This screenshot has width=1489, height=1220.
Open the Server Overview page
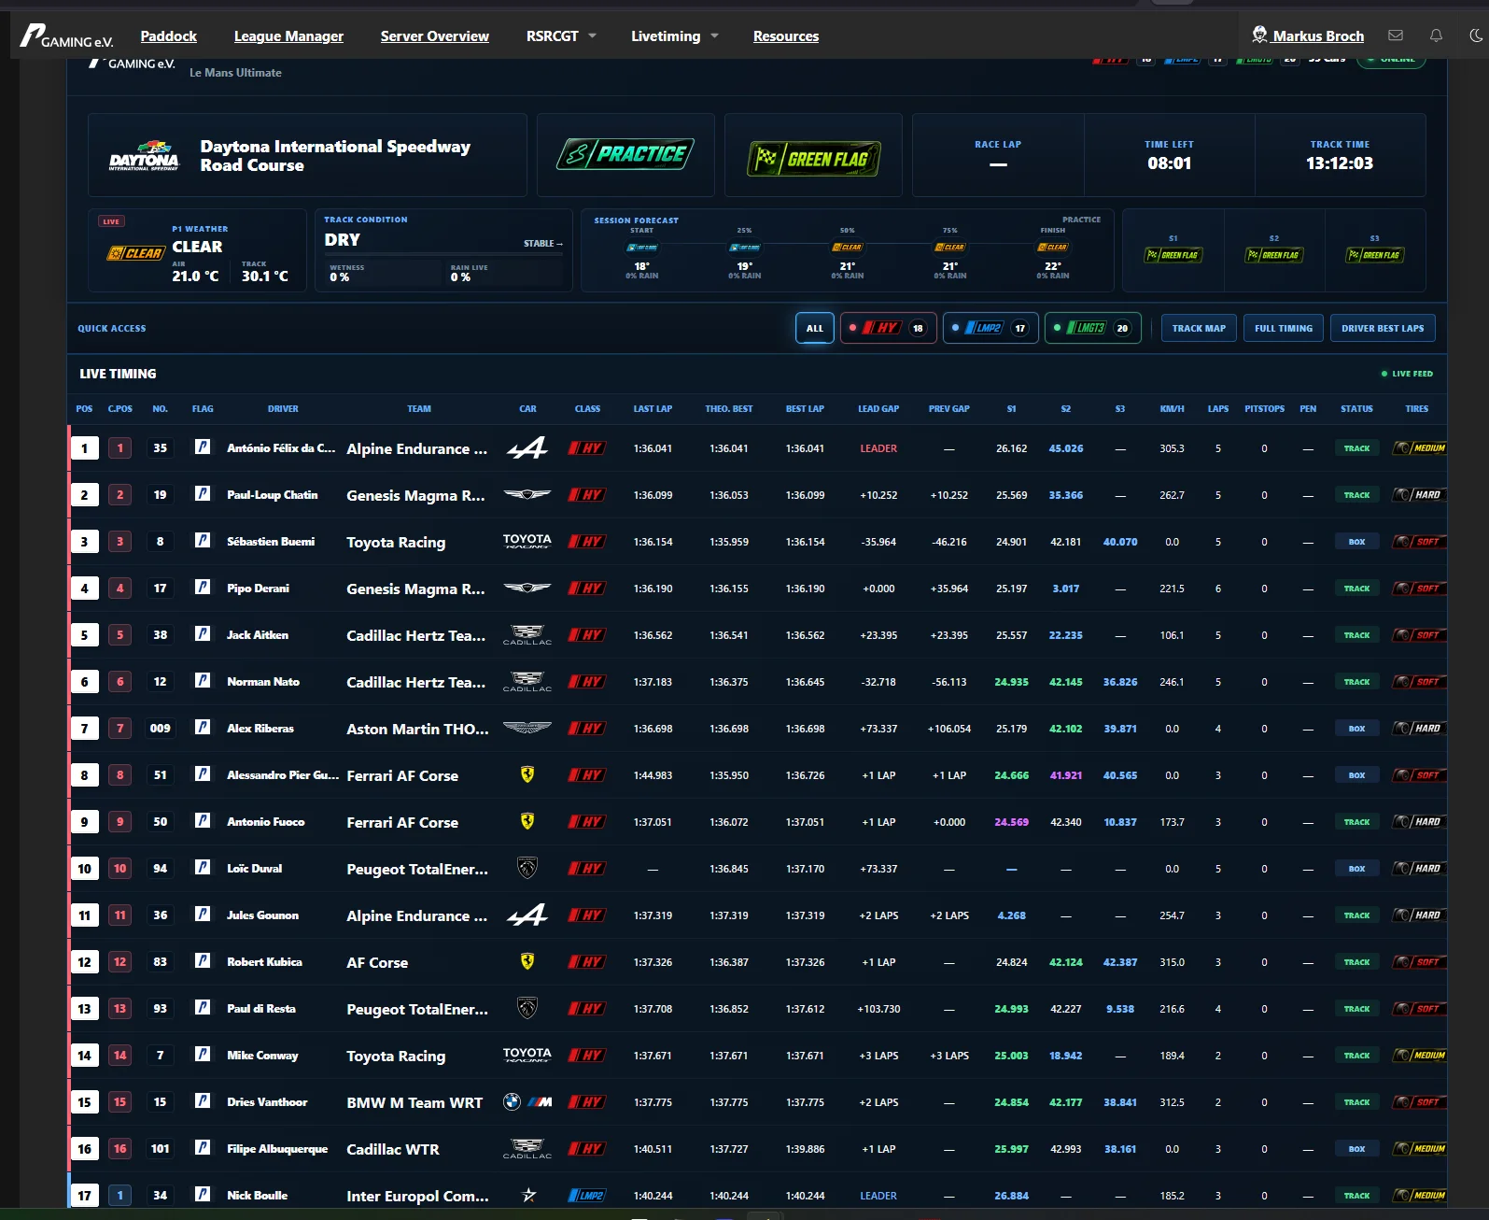(x=435, y=36)
